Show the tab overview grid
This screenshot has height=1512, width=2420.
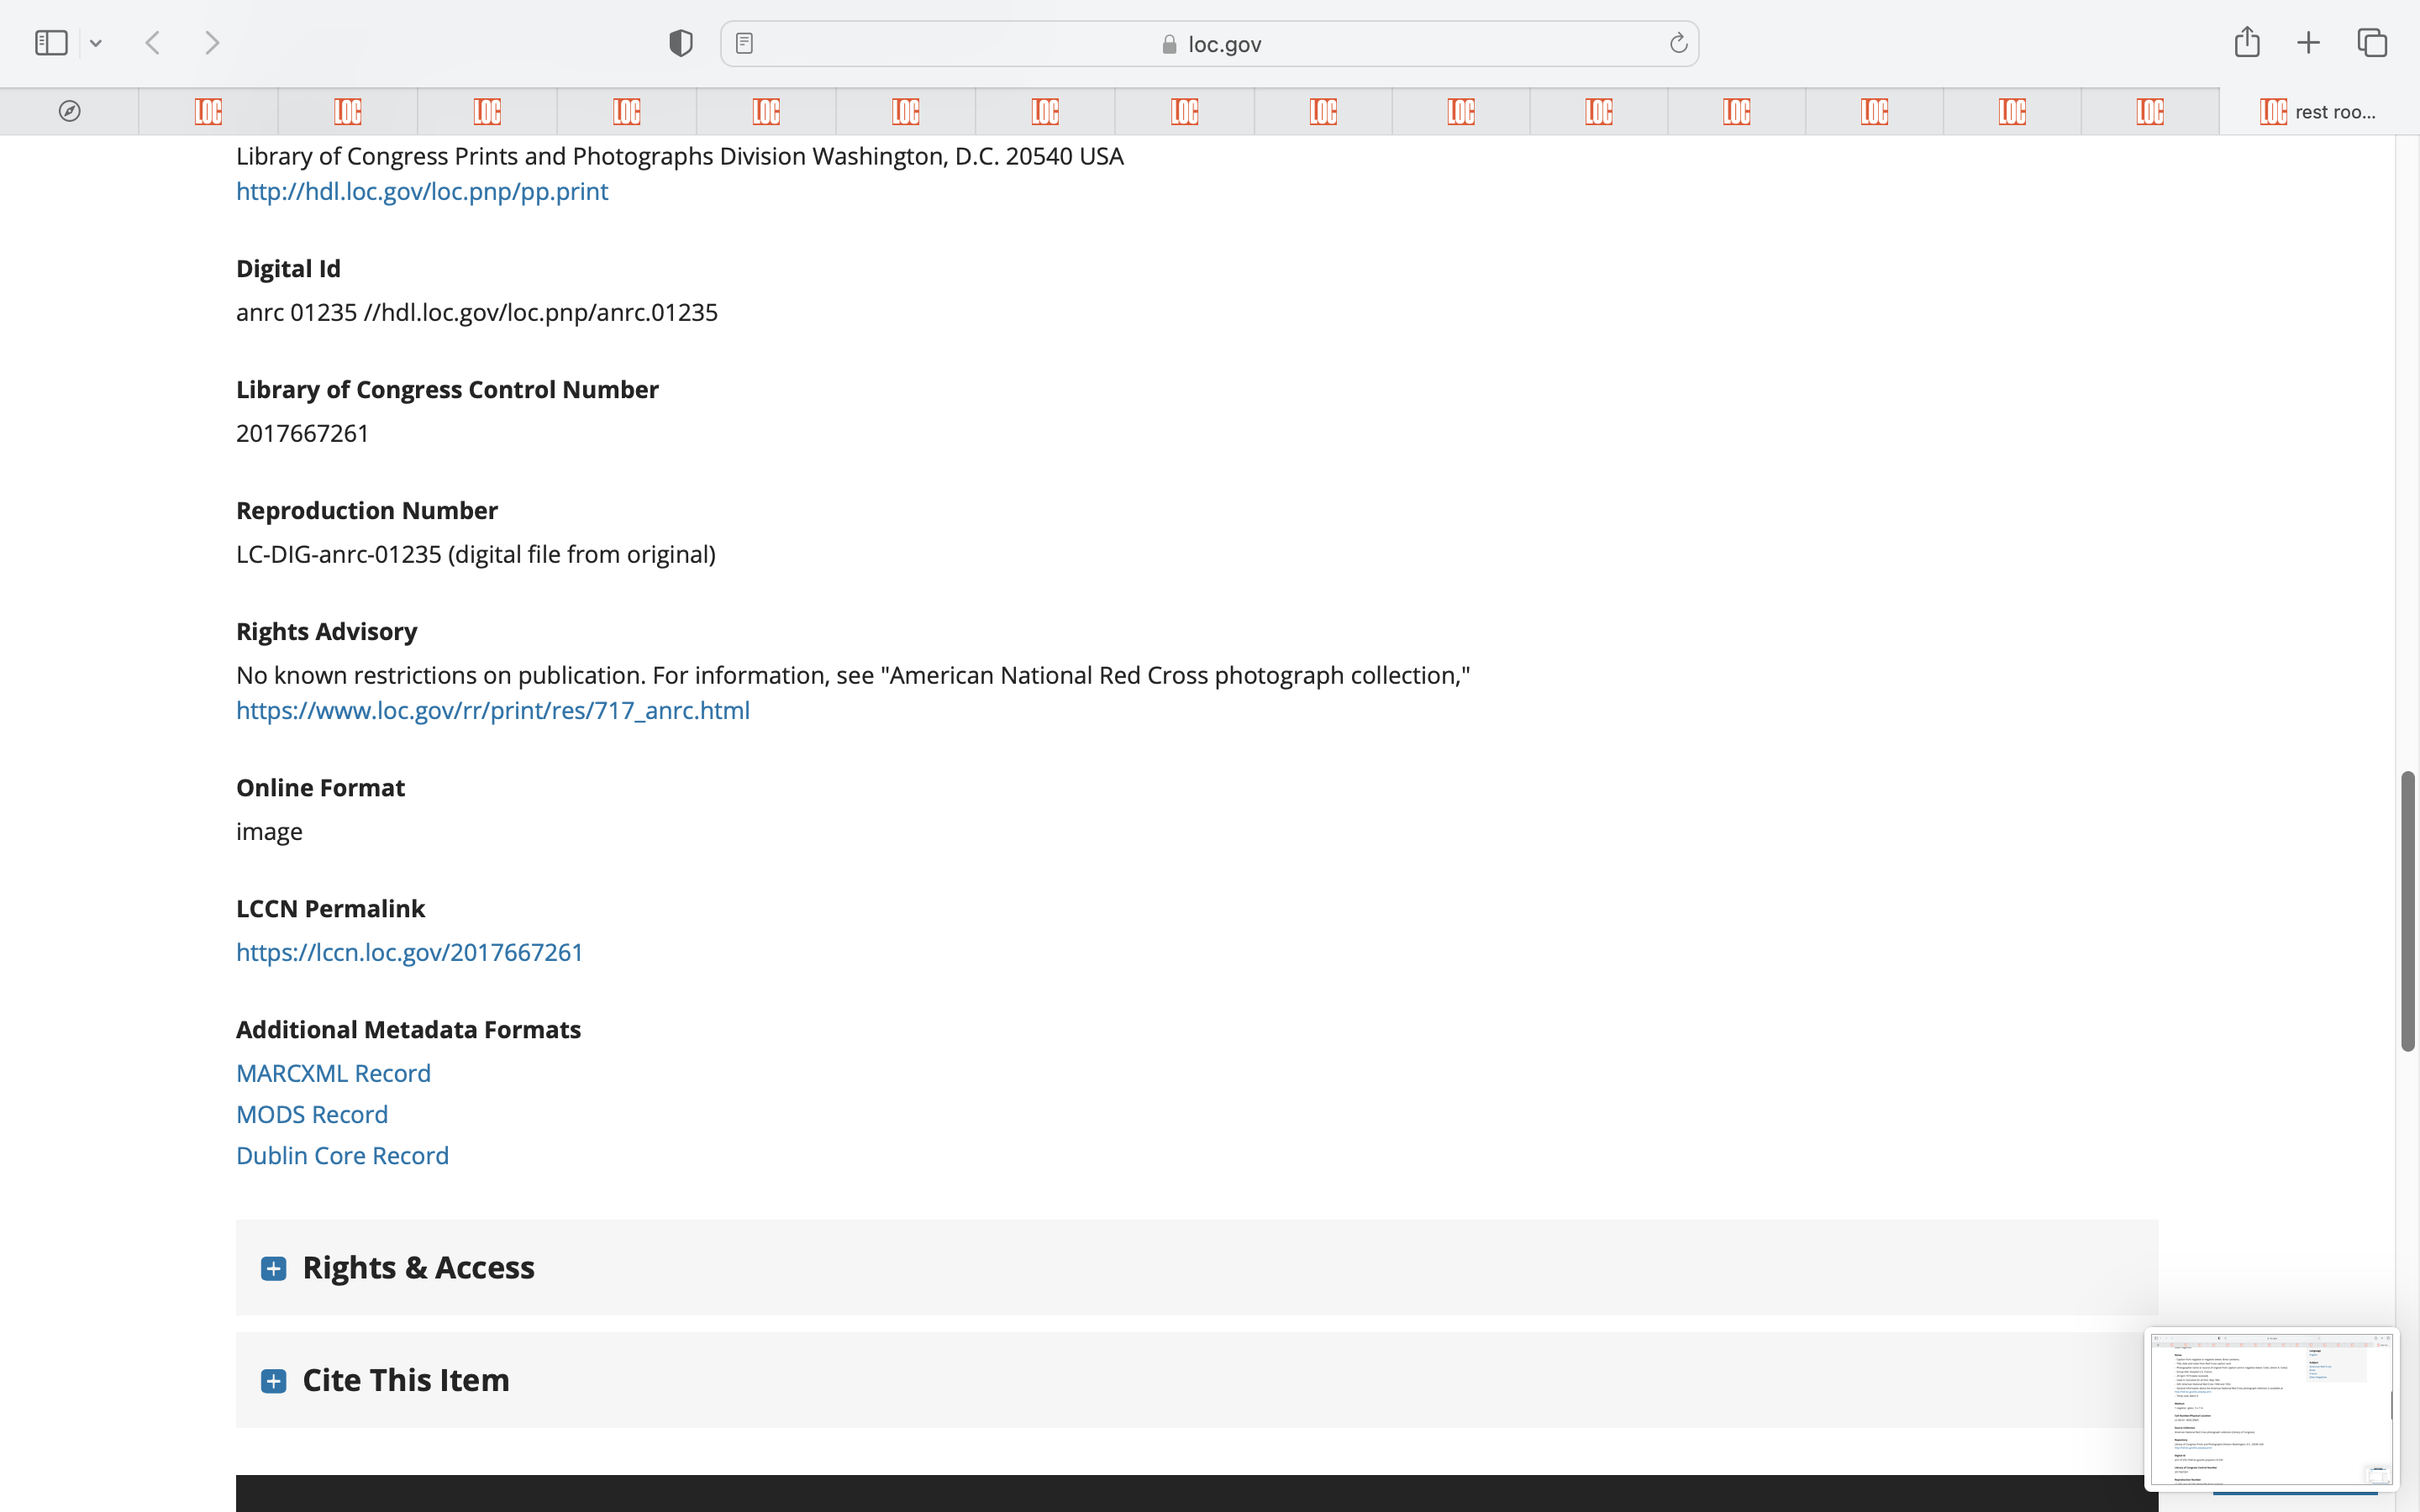[2372, 43]
